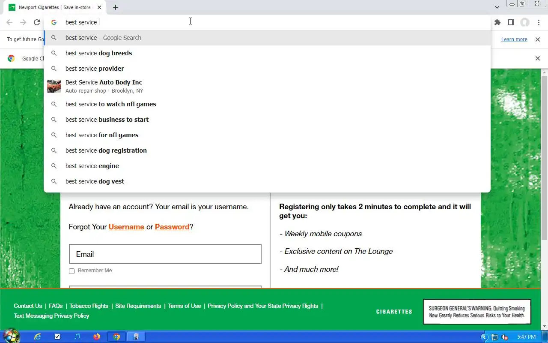Toggle the browser side panel
This screenshot has height=343, width=548.
pos(511,22)
